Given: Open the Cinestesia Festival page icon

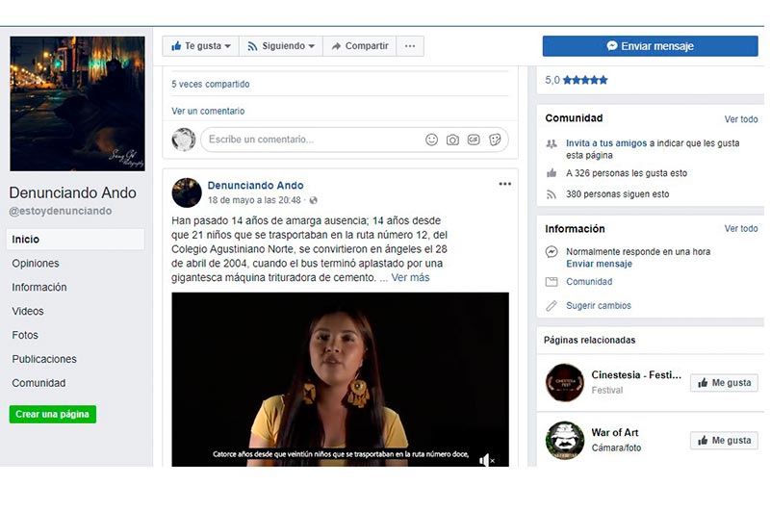Looking at the screenshot, I should point(564,382).
